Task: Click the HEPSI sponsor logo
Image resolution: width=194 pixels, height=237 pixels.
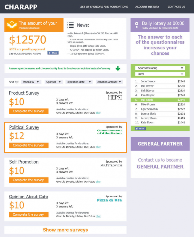Action: point(115,98)
